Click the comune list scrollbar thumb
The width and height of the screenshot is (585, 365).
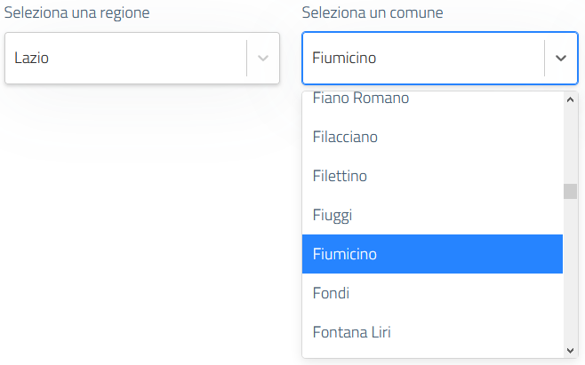(x=571, y=192)
